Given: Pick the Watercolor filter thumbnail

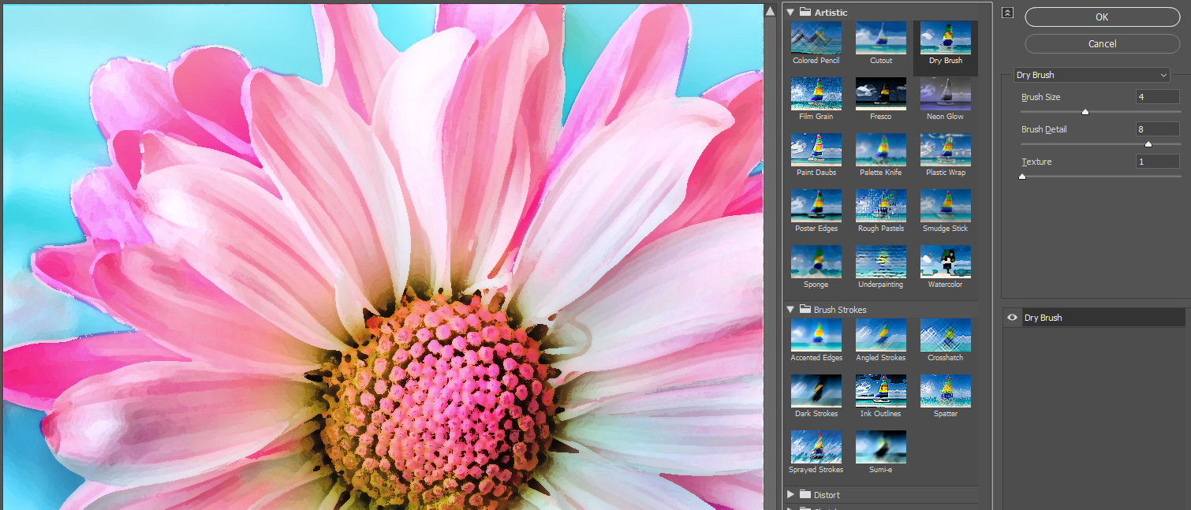Looking at the screenshot, I should point(946,262).
